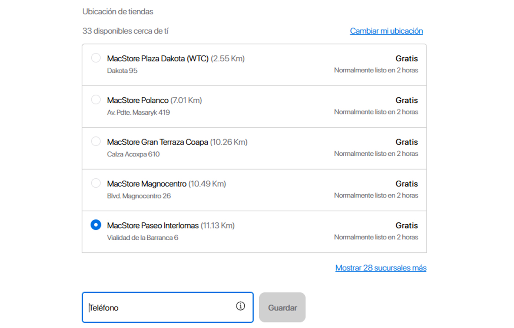Pick the MacStore Magnocentro radio button
514x328 pixels.
coord(96,183)
